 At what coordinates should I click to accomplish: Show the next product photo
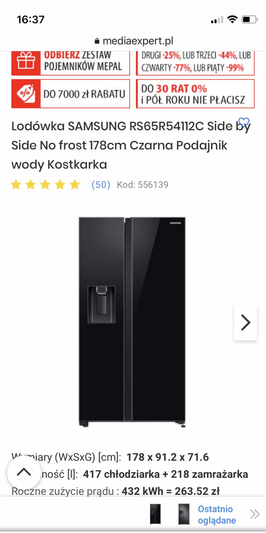point(245,322)
